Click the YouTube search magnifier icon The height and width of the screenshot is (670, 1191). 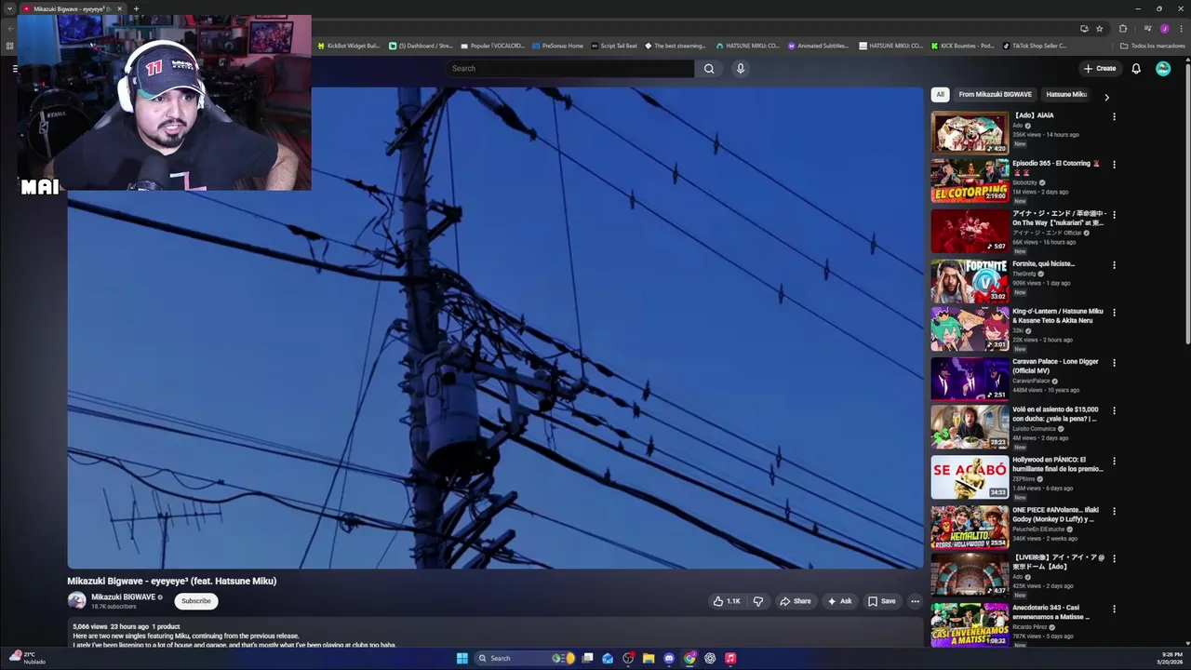click(709, 68)
